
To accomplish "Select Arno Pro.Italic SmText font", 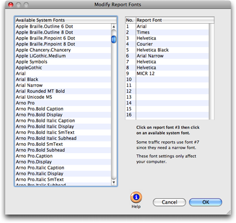I will pos(63,179).
